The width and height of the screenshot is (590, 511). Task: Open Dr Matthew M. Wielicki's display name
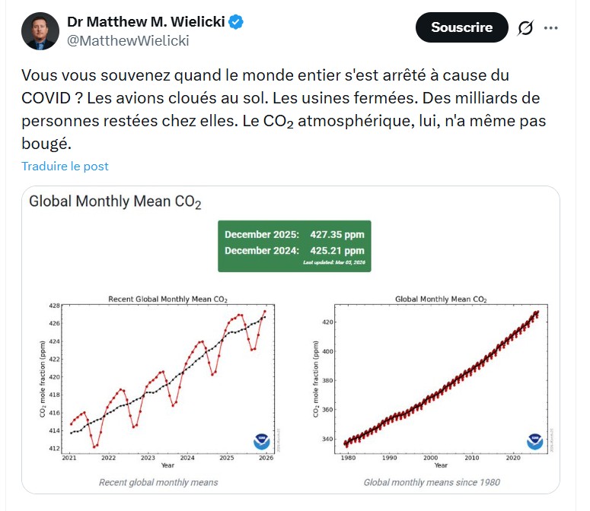145,22
